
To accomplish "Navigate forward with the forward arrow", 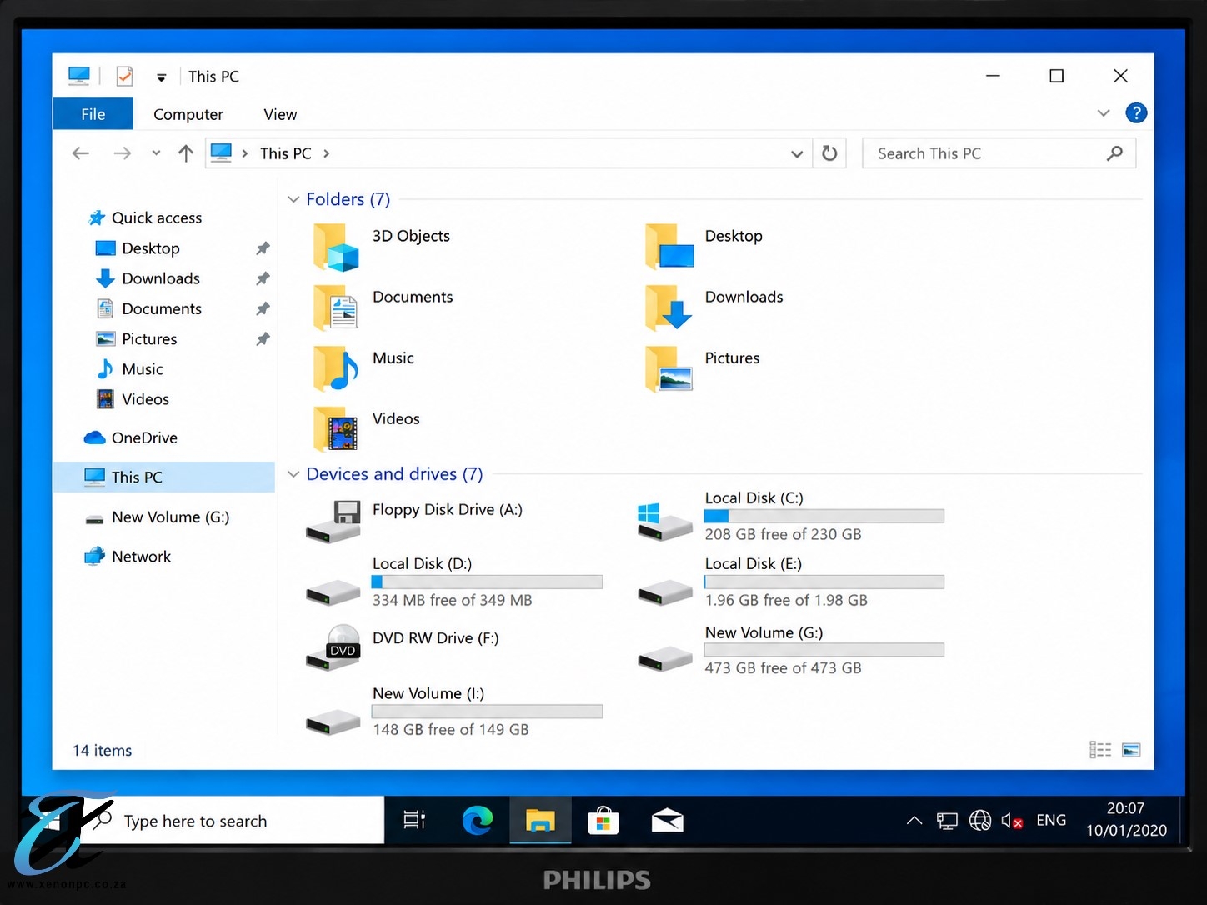I will (123, 153).
